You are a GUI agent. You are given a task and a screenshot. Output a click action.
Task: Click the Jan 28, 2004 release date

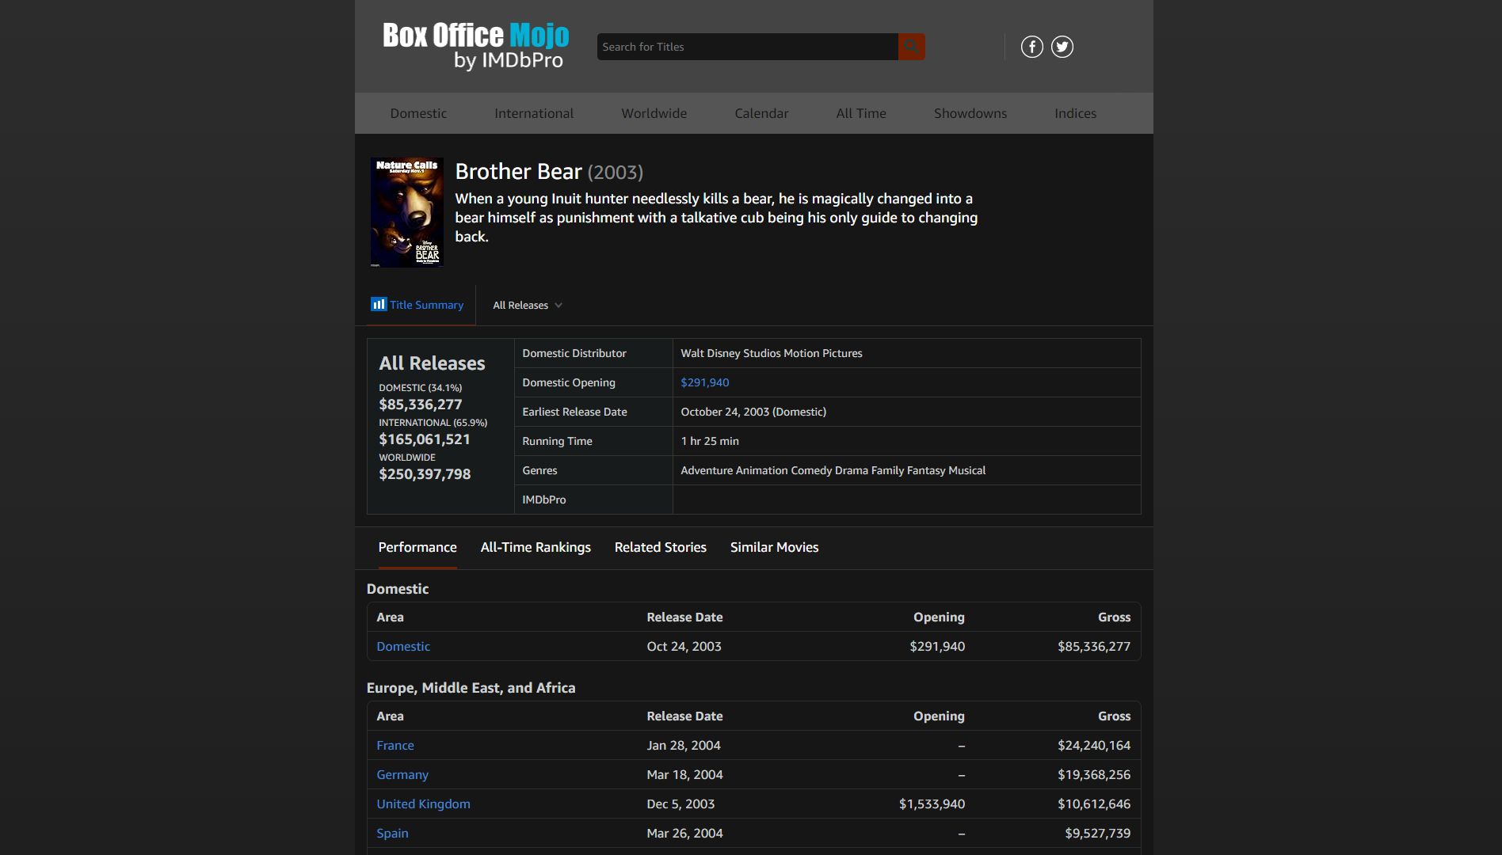tap(684, 745)
